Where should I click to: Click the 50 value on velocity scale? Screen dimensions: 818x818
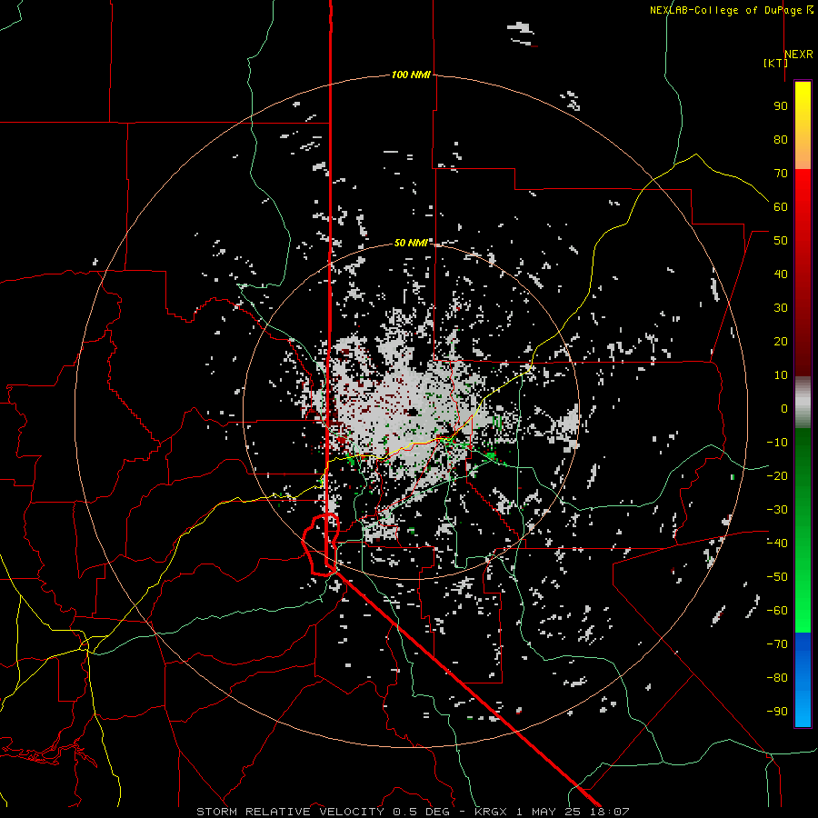click(781, 241)
